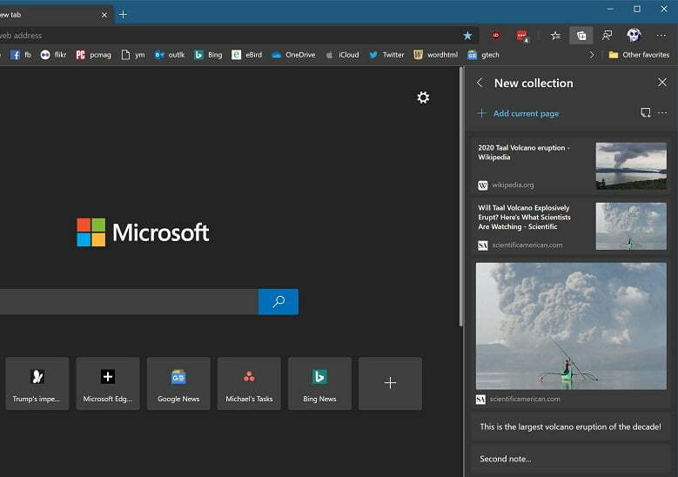Viewport: 678px width, 477px height.
Task: Open the Bing bookmark
Action: pyautogui.click(x=208, y=55)
